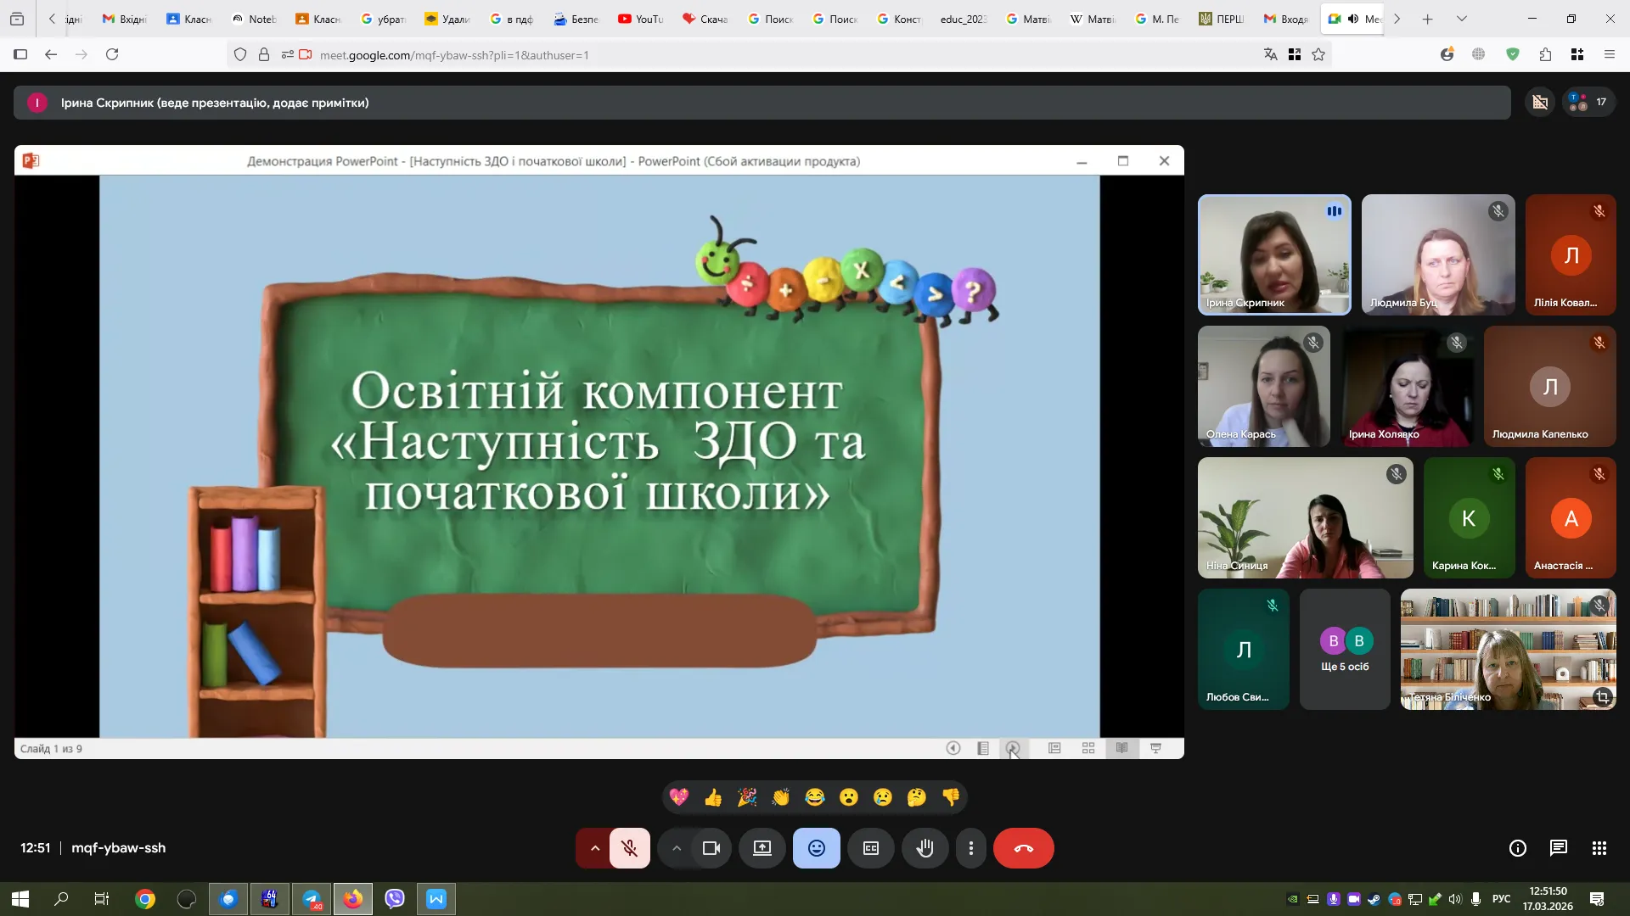Switch to the YouTube browser tab
The image size is (1630, 916).
pyautogui.click(x=641, y=19)
